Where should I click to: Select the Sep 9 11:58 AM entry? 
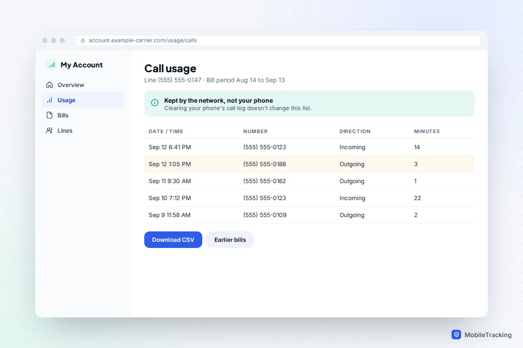(309, 215)
